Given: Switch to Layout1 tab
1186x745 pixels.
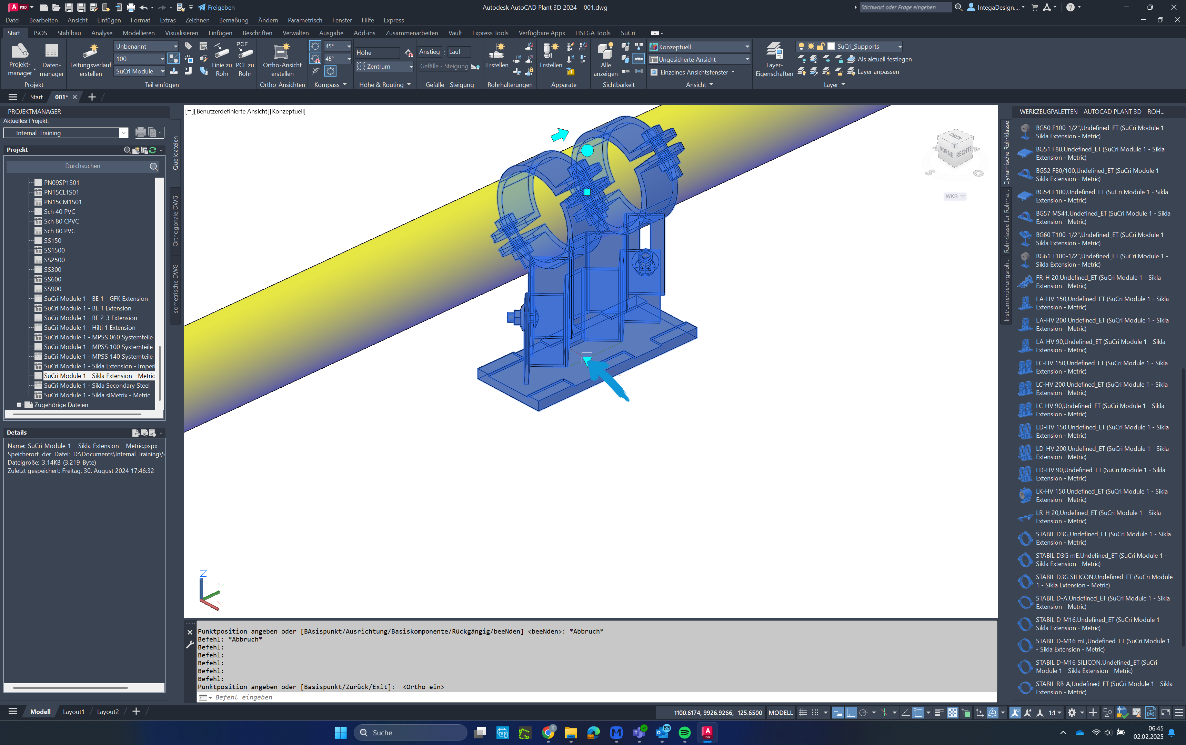Looking at the screenshot, I should click(73, 712).
